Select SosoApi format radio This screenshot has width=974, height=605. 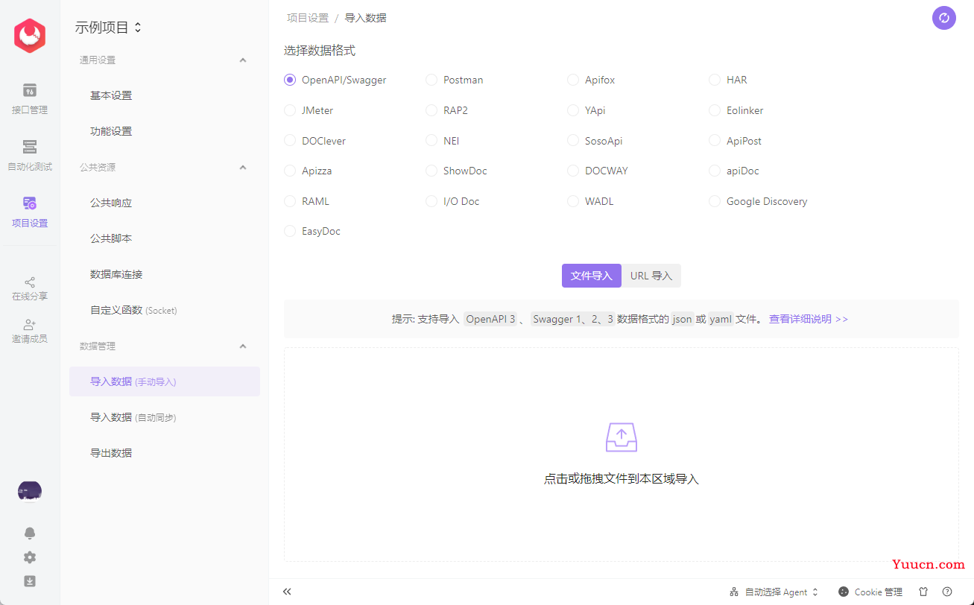click(x=573, y=140)
